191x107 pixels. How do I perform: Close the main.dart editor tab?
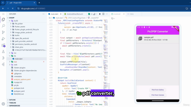pyautogui.click(x=61, y=14)
